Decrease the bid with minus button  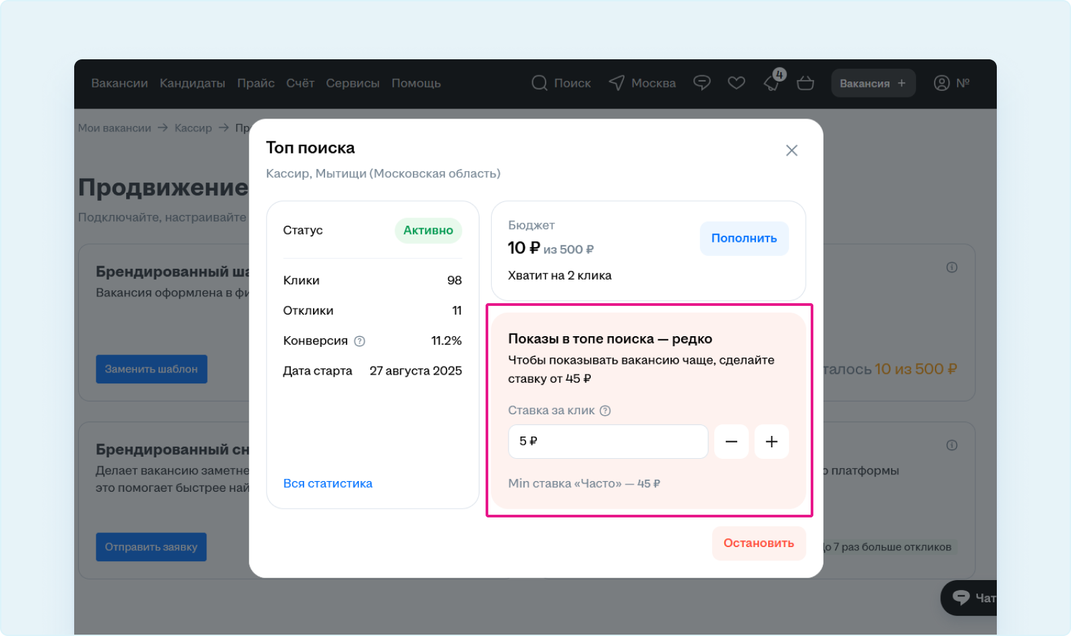[x=731, y=441]
